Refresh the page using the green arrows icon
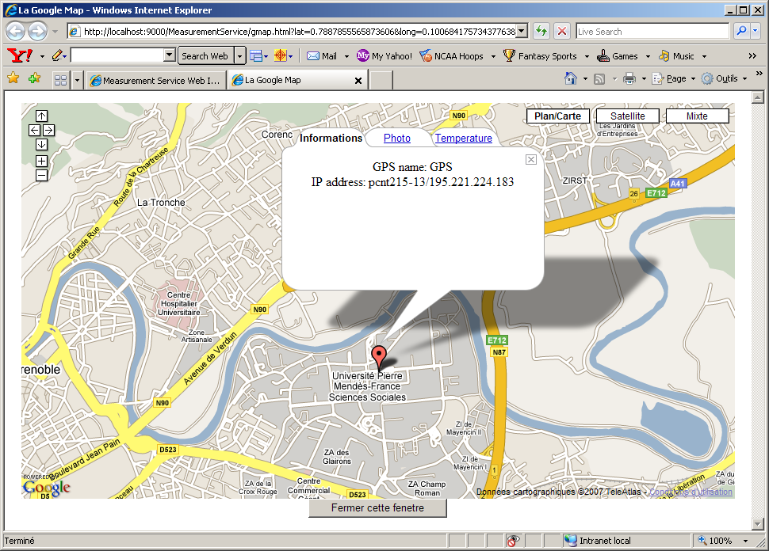Image resolution: width=769 pixels, height=551 pixels. pyautogui.click(x=541, y=32)
